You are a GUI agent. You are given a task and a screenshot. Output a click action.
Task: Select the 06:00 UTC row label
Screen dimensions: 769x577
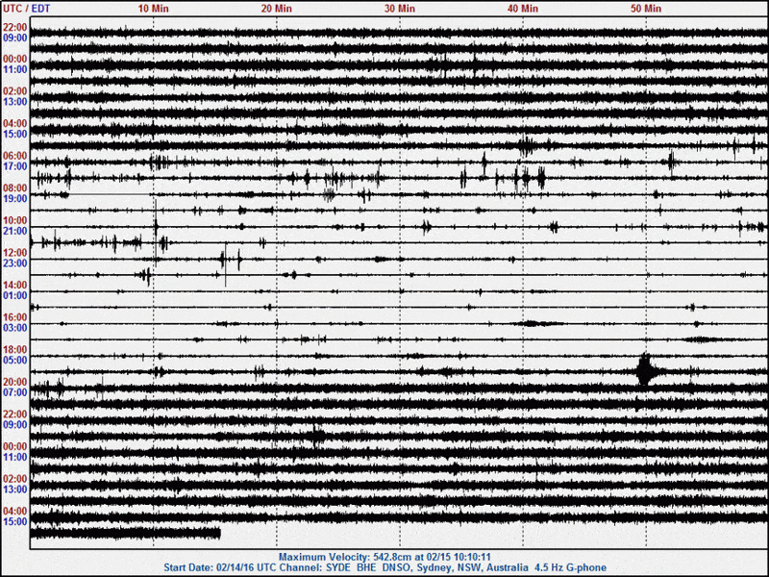click(x=14, y=156)
